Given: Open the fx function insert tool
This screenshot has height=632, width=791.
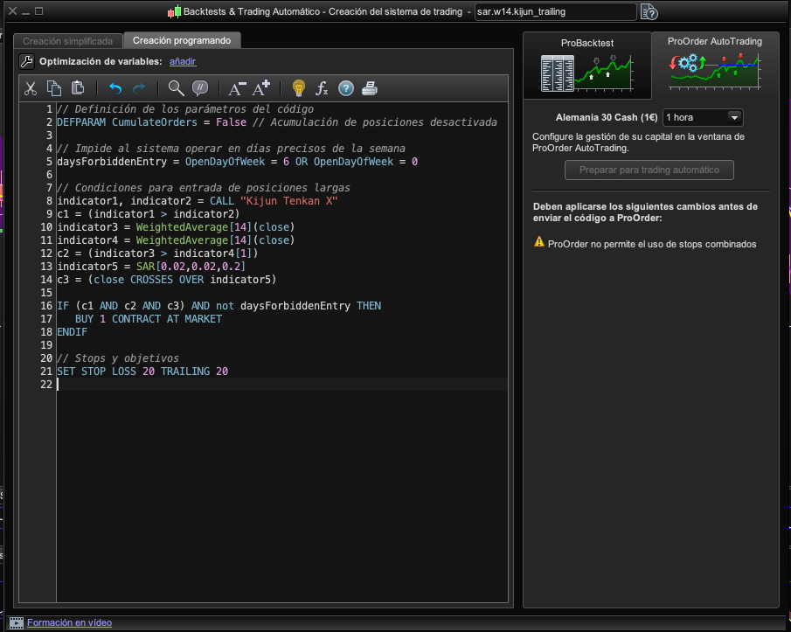Looking at the screenshot, I should 322,88.
